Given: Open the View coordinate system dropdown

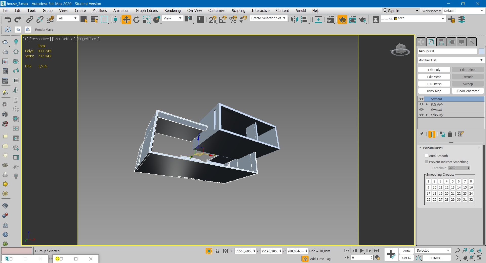Looking at the screenshot, I should [173, 18].
